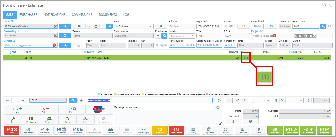Toggle the percent rebate button on item line
The width and height of the screenshot is (336, 137).
pos(276,100)
